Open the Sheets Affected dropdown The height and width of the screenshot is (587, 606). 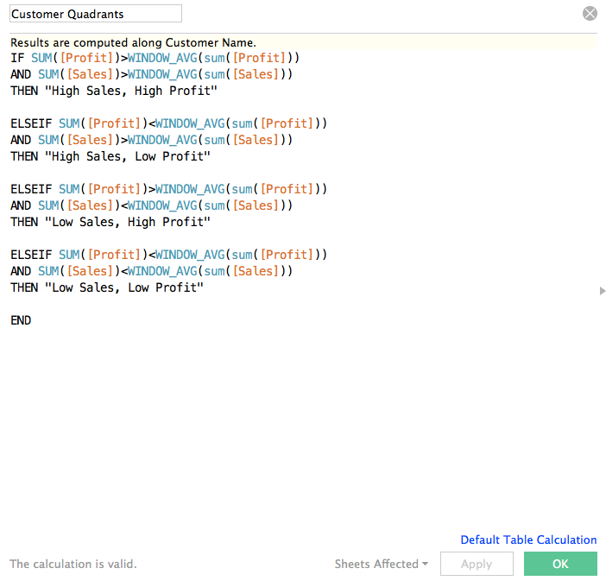(382, 564)
